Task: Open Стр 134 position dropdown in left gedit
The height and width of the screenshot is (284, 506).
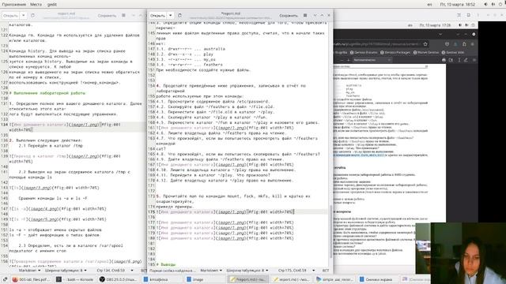Action: [115, 271]
